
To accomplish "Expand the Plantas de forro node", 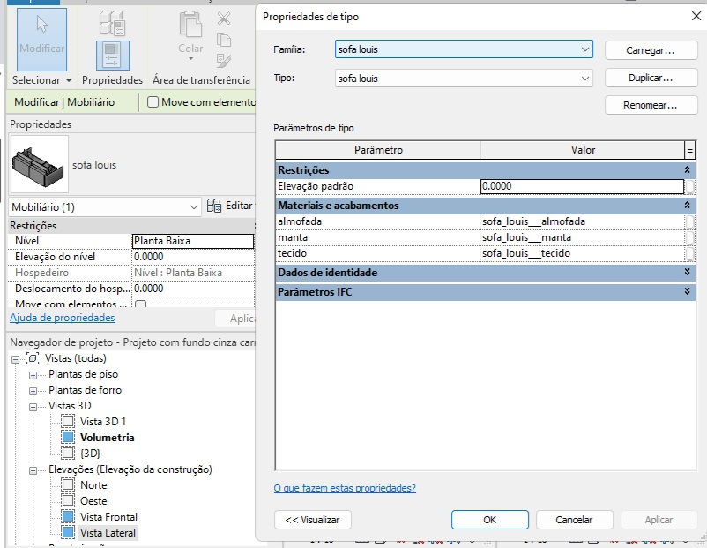I will 33,391.
